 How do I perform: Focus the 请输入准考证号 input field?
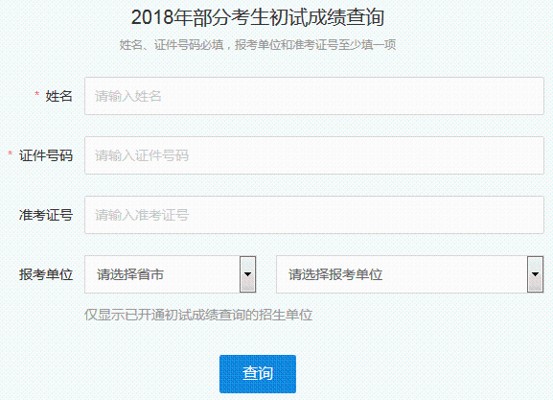(x=314, y=215)
